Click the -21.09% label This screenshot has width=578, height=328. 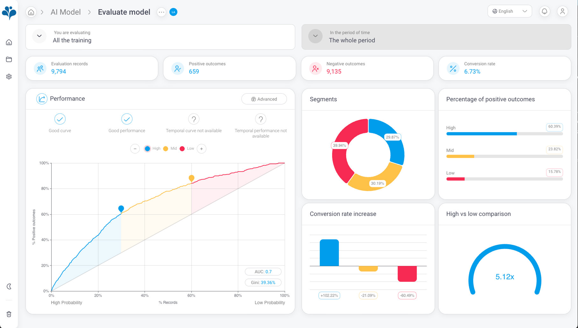pyautogui.click(x=368, y=296)
